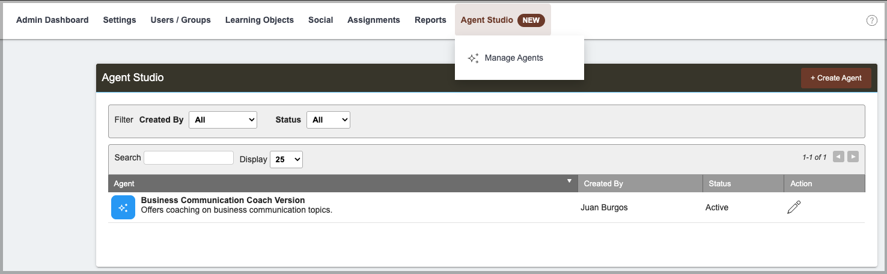887x274 pixels.
Task: Click the Search input field
Action: [189, 157]
